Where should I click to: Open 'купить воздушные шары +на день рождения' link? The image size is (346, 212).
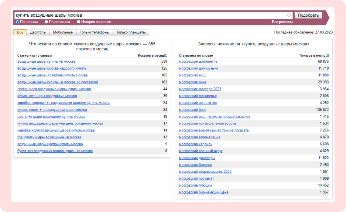(60, 123)
